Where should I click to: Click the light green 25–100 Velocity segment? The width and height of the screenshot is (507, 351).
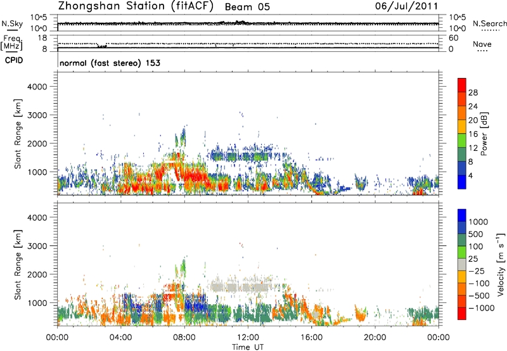click(462, 252)
